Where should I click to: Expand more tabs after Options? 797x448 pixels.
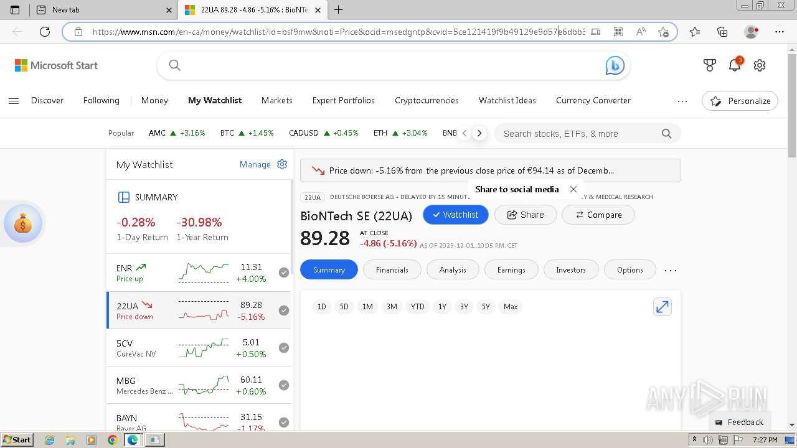click(671, 270)
